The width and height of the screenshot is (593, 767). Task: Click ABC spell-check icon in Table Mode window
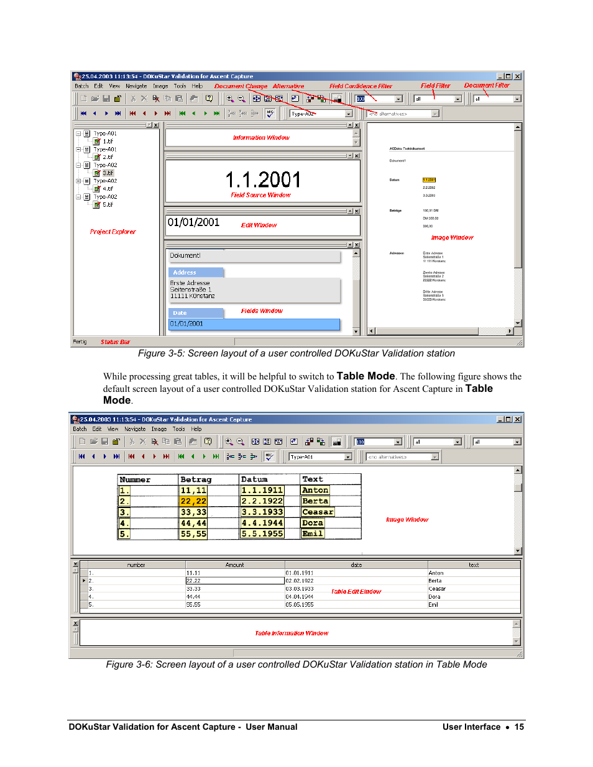(x=269, y=456)
